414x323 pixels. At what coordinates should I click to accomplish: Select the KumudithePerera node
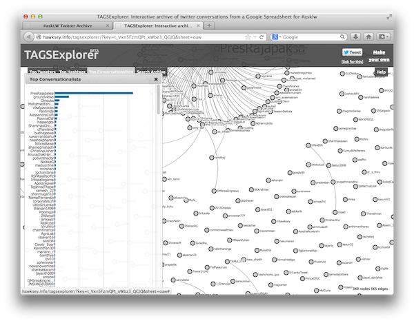click(340, 151)
